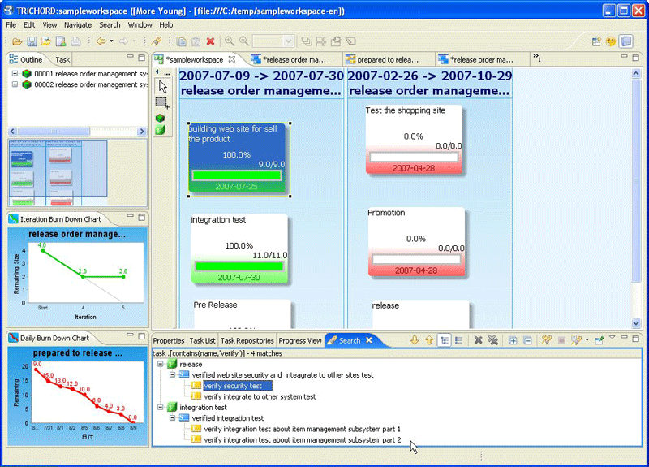Click the Open folder toolbar icon

click(x=17, y=41)
